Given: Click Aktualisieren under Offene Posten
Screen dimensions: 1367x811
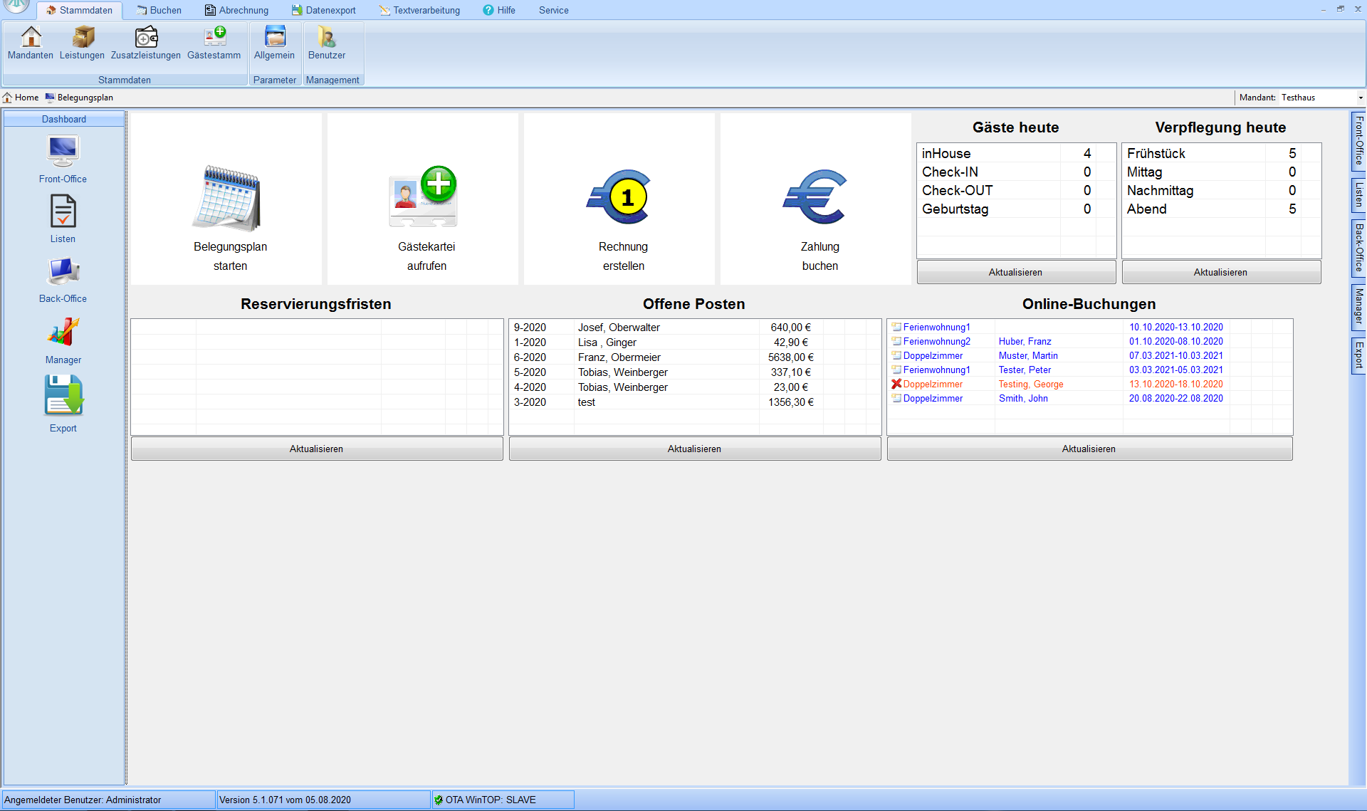Looking at the screenshot, I should tap(694, 449).
